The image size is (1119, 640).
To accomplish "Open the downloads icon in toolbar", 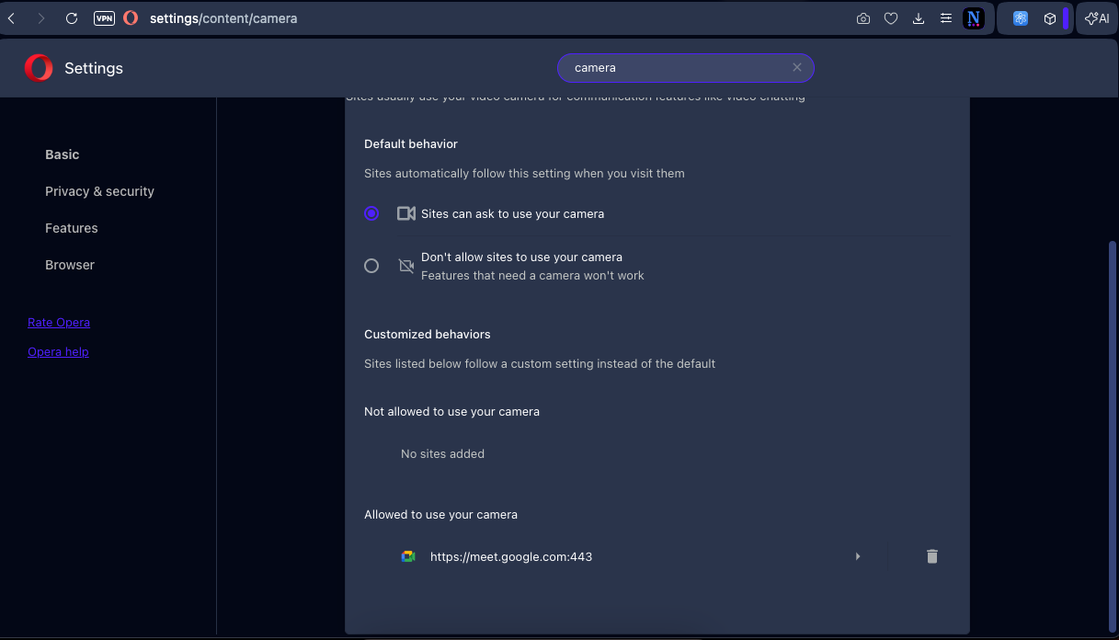I will click(918, 18).
